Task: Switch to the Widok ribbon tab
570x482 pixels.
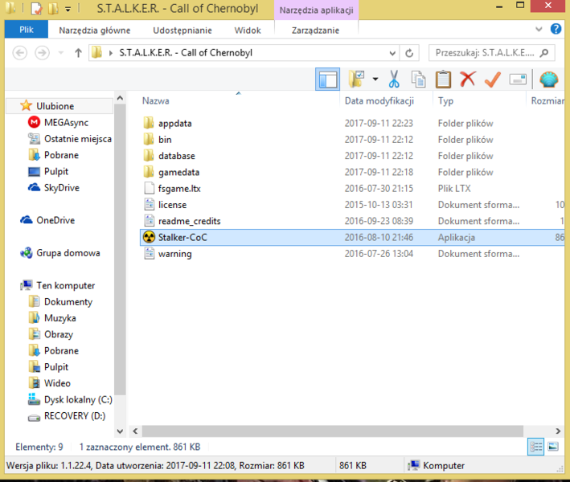Action: [x=247, y=31]
